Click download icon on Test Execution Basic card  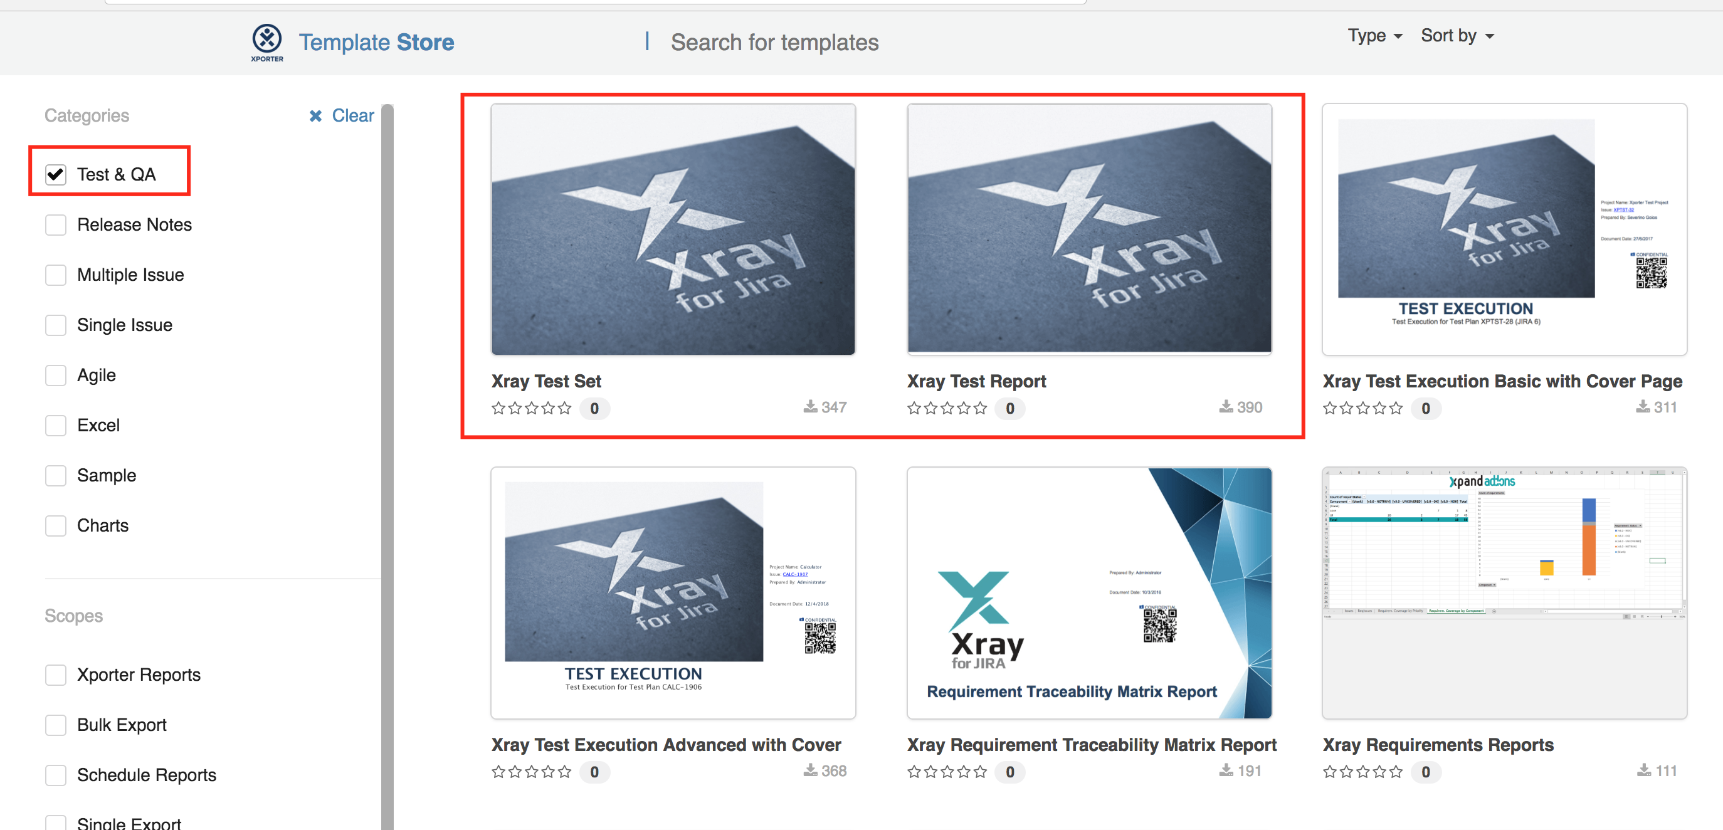click(1642, 407)
